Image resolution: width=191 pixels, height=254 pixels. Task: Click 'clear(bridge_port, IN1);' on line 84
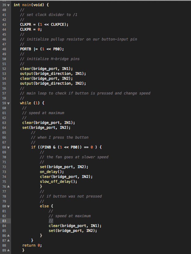coord(75,226)
